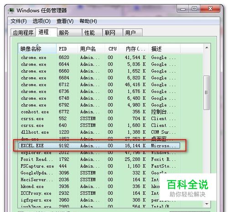Click the 控制台... description cell

pyautogui.click(x=162, y=112)
